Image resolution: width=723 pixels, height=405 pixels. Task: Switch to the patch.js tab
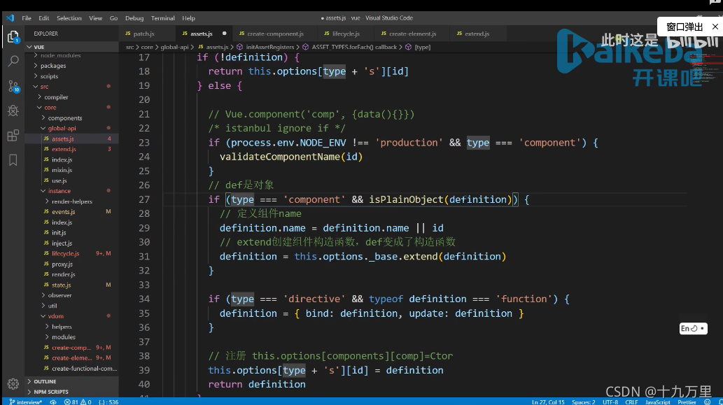[x=144, y=34]
